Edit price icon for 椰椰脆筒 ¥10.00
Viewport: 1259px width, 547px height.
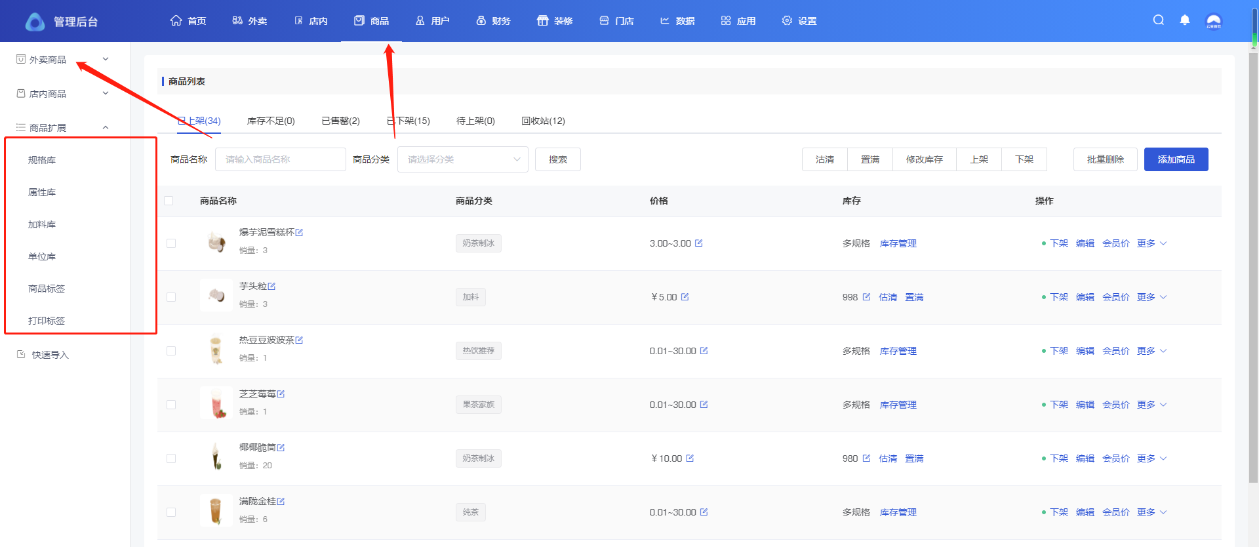tap(690, 458)
